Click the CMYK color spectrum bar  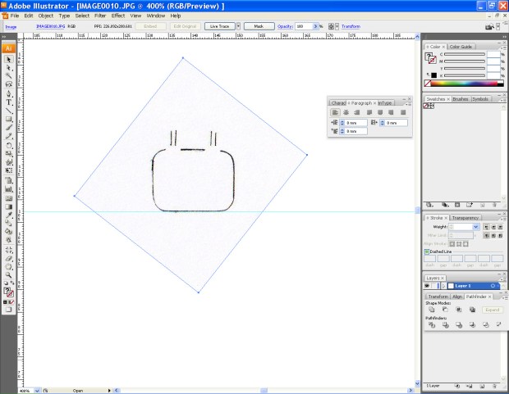coord(464,83)
